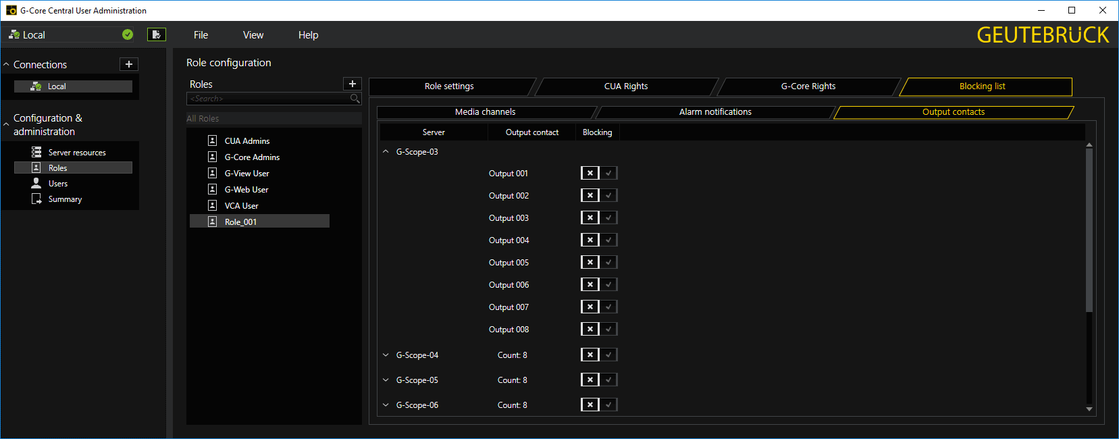Viewport: 1119px width, 439px height.
Task: Collapse the Connections section
Action: (x=6, y=64)
